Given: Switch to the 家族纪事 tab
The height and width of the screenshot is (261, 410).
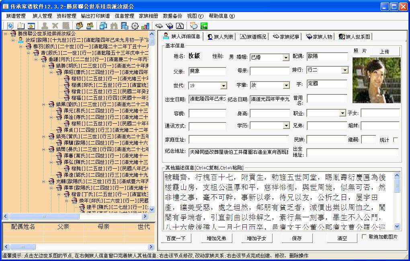Looking at the screenshot, I should coord(286,37).
